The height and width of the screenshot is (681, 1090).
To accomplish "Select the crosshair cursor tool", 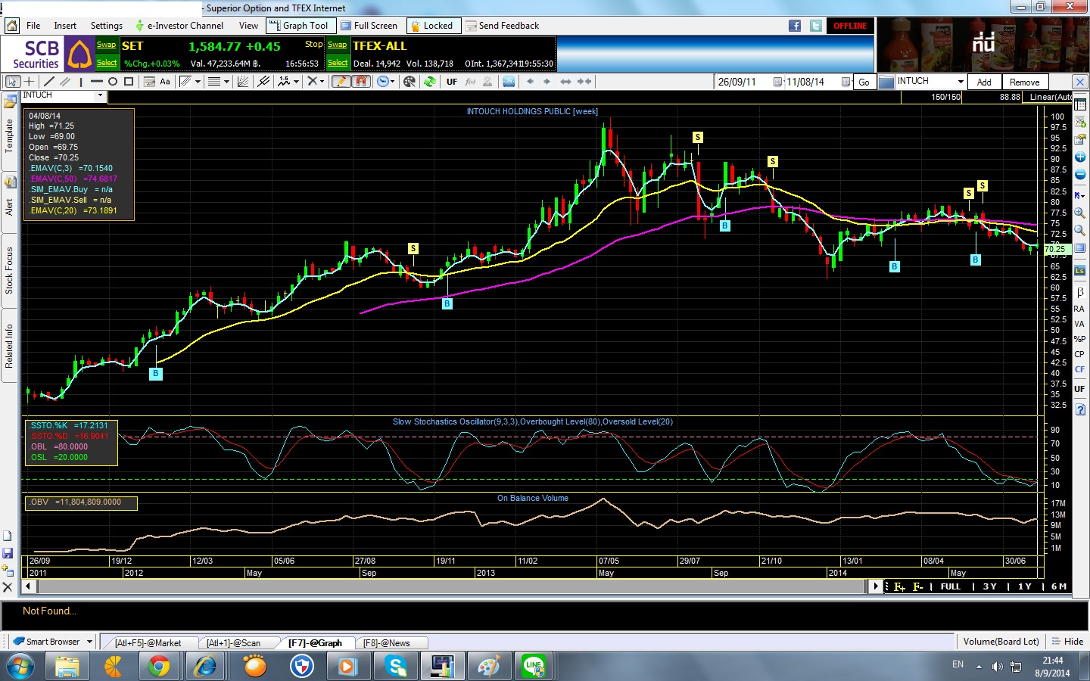I will click(x=30, y=82).
